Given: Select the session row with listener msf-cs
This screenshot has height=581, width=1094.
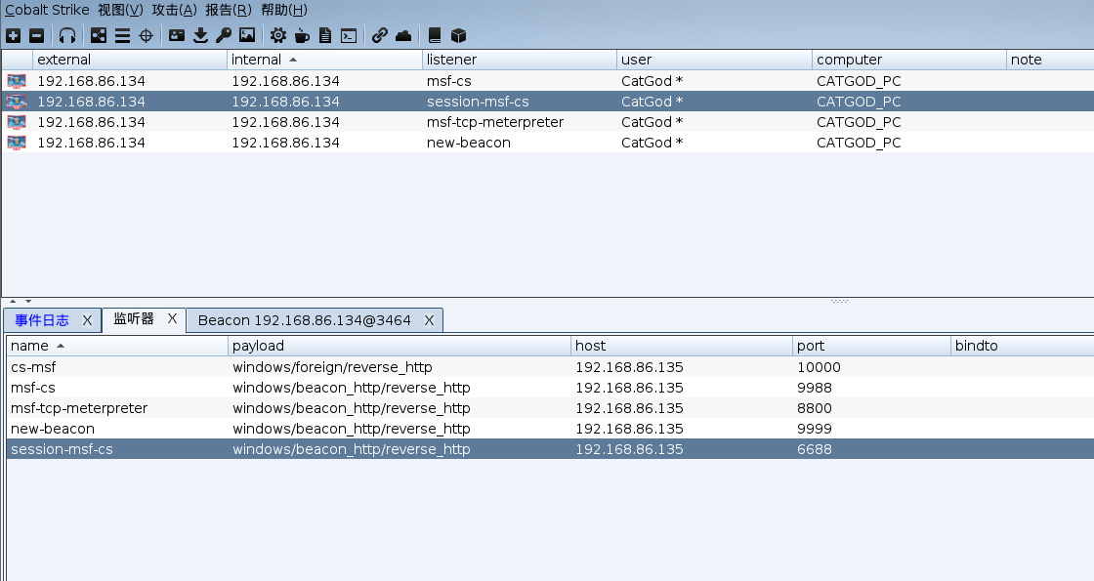Looking at the screenshot, I should click(548, 81).
